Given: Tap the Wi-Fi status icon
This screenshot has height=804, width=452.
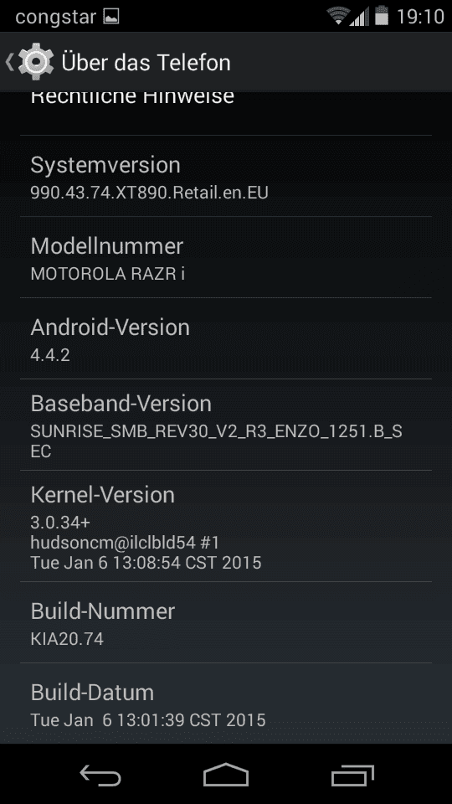Looking at the screenshot, I should [338, 17].
